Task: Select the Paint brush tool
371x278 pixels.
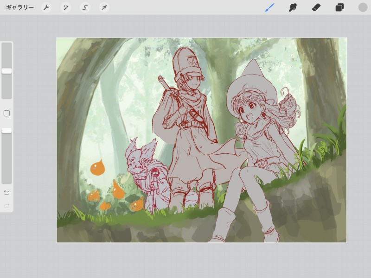Action: (x=269, y=7)
